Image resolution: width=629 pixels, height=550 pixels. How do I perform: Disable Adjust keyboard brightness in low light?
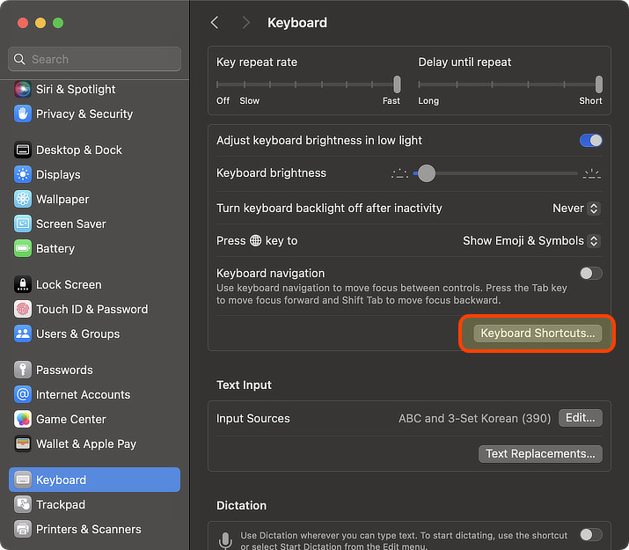tap(590, 141)
